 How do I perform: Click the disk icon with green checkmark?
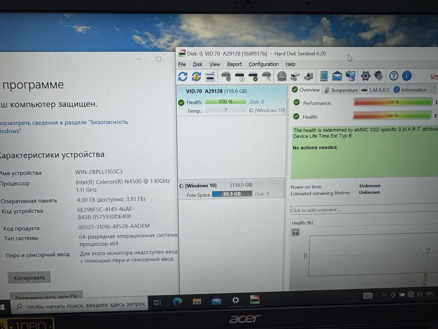[x=253, y=77]
